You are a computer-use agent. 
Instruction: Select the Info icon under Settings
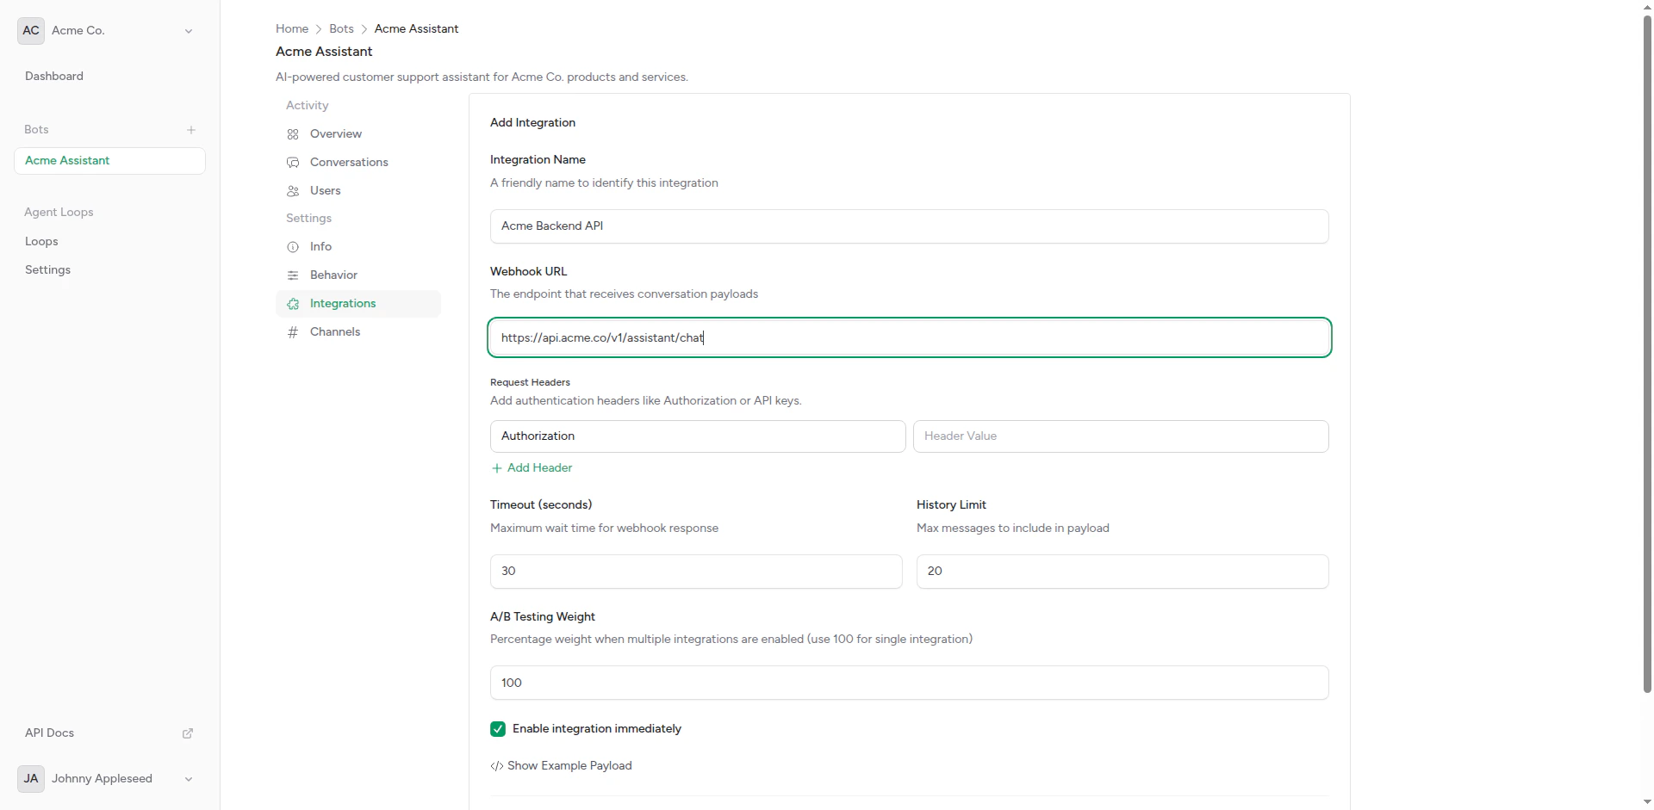click(293, 247)
